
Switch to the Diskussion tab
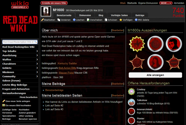coord(85,15)
